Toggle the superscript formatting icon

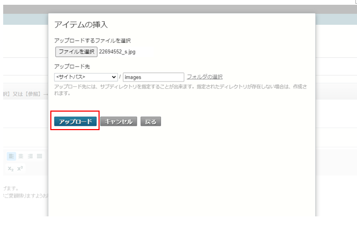(x=20, y=169)
